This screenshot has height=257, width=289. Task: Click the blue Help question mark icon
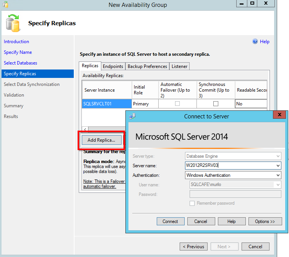(x=255, y=42)
